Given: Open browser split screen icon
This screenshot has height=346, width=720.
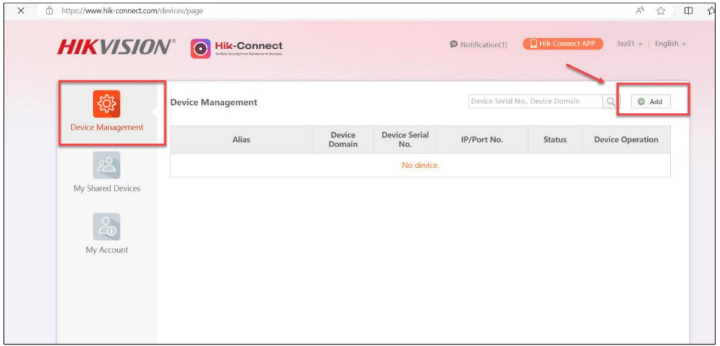Looking at the screenshot, I should pyautogui.click(x=689, y=11).
